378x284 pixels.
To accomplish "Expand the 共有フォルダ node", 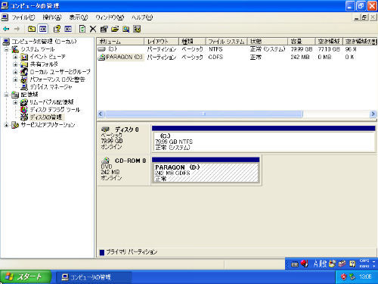I will pos(15,64).
